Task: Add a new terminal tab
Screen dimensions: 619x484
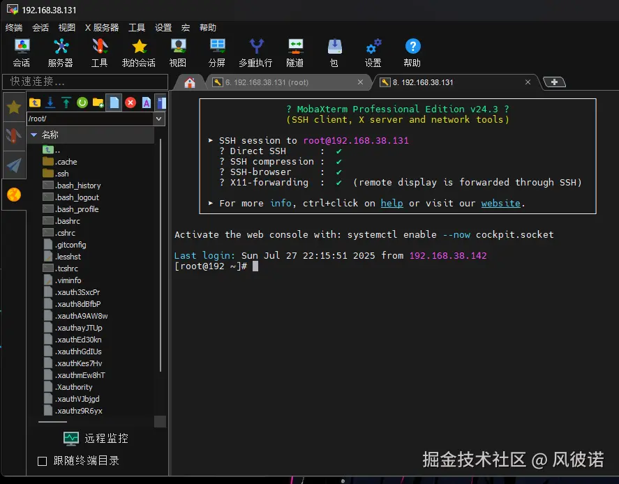Action: point(554,82)
